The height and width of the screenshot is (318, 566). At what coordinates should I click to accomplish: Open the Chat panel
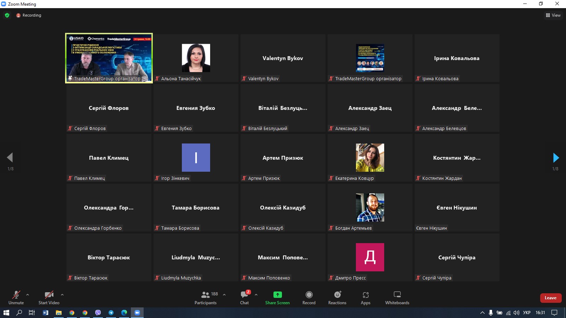(x=244, y=298)
